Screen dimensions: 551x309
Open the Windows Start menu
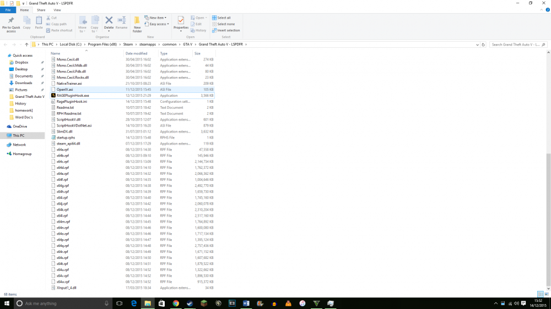[x=7, y=304]
